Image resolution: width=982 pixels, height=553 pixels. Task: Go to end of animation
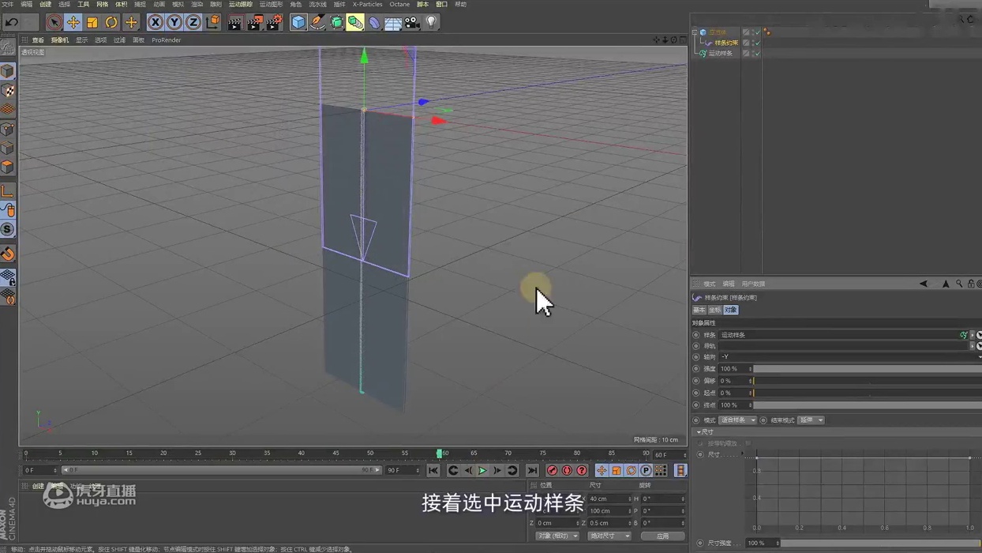click(x=532, y=471)
